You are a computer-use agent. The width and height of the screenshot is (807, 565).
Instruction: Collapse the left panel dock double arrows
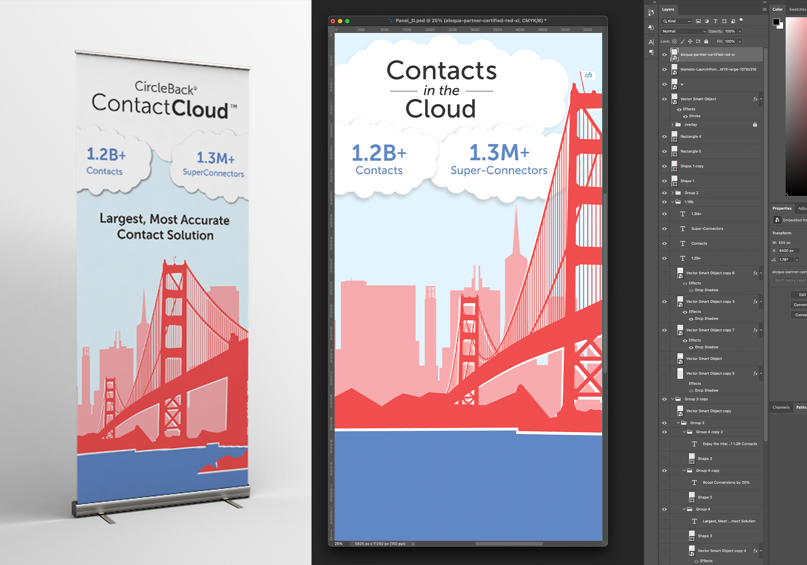point(654,2)
